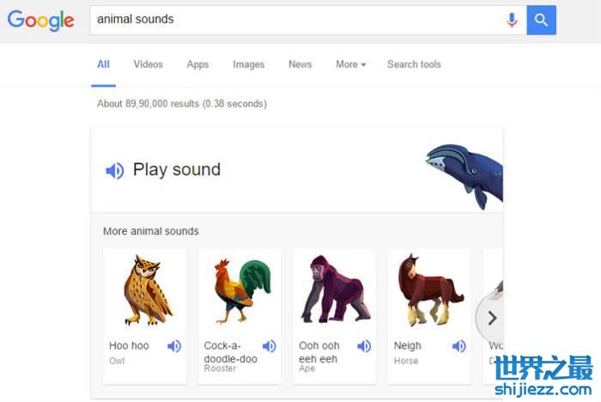Switch to the Videos tab
The height and width of the screenshot is (402, 601).
[148, 64]
